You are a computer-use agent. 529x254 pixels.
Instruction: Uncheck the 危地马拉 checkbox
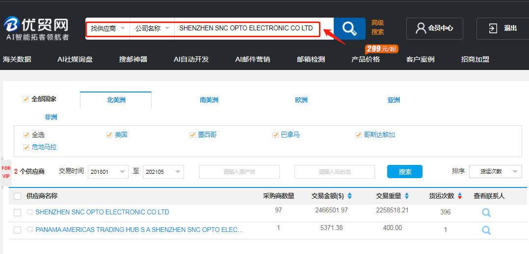tap(26, 147)
